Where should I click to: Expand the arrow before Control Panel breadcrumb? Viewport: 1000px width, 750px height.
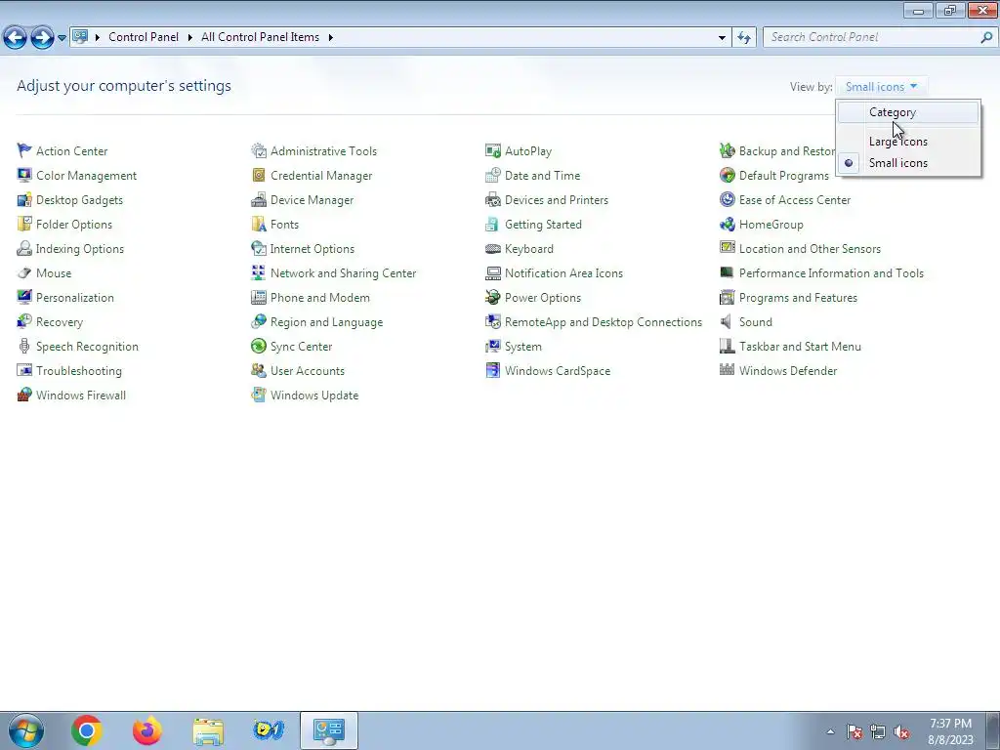98,38
